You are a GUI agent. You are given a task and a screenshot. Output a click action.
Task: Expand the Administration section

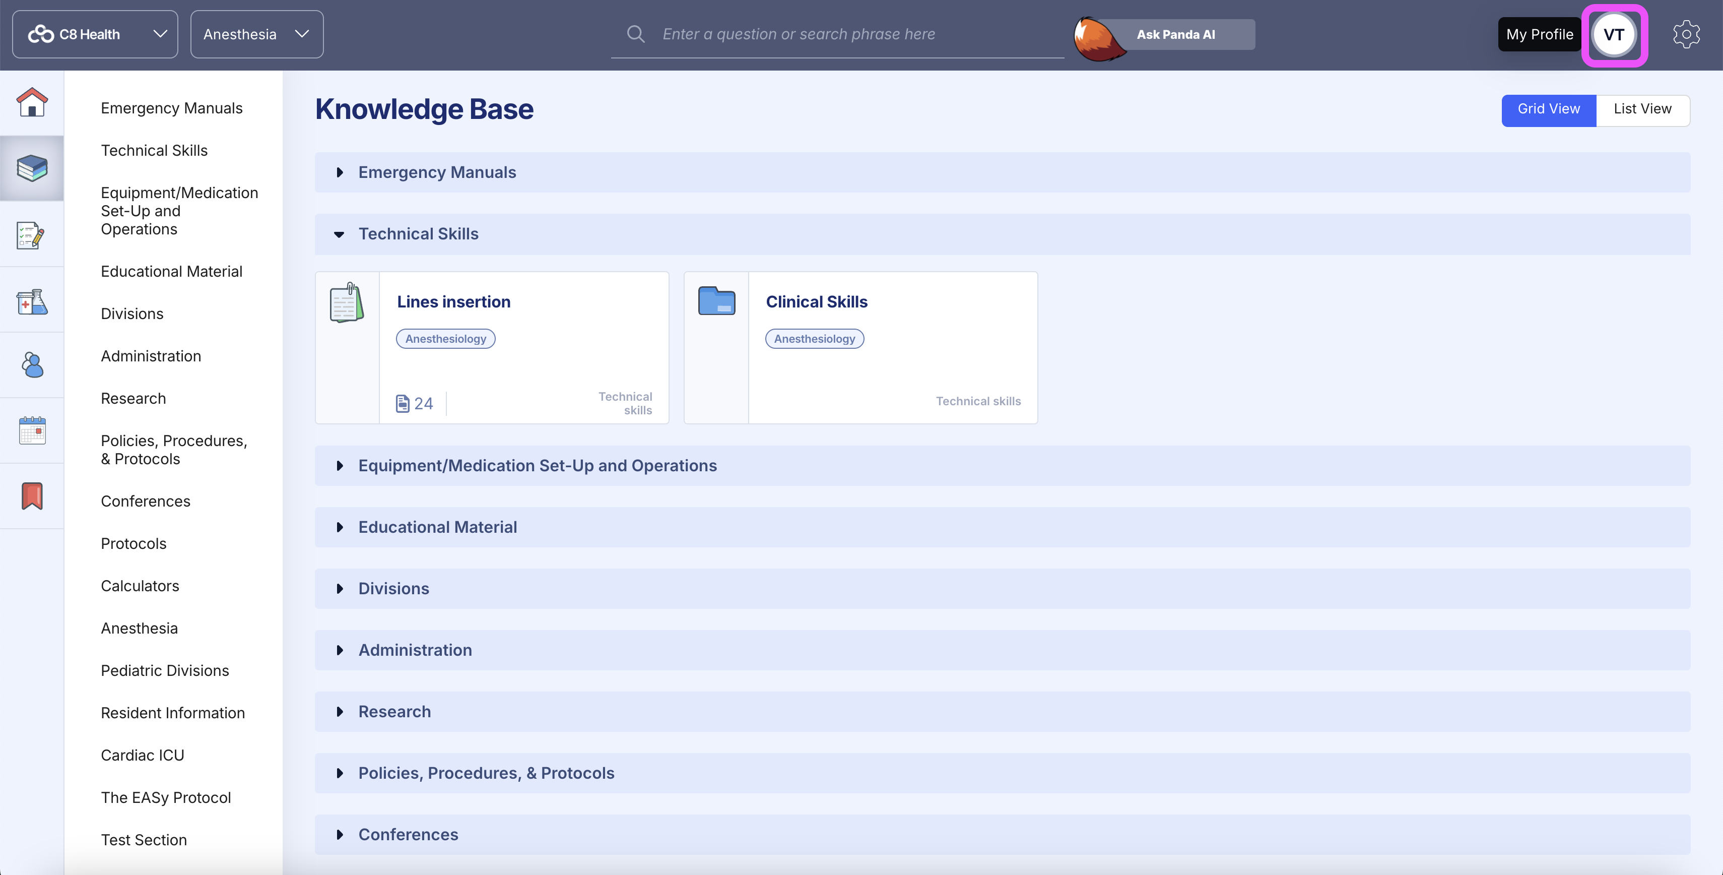[x=1002, y=650]
